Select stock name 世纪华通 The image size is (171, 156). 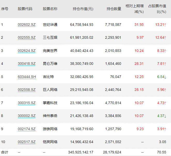50,25
